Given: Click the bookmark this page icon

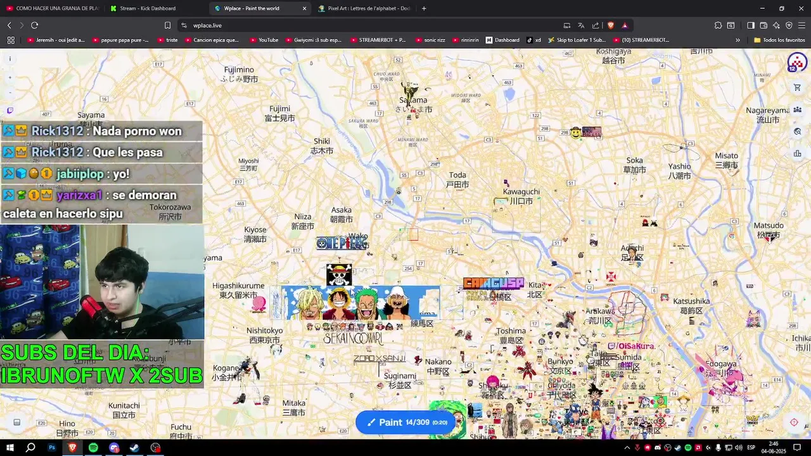Looking at the screenshot, I should coord(167,25).
